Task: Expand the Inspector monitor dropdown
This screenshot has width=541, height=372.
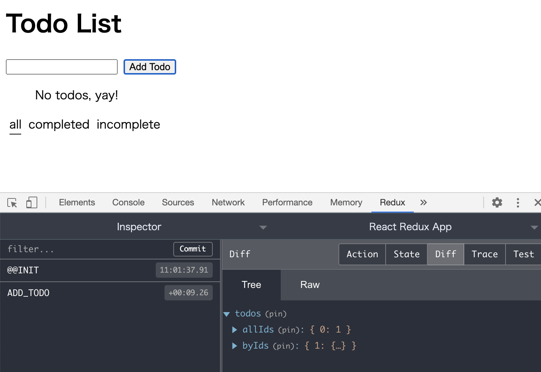Action: tap(263, 227)
